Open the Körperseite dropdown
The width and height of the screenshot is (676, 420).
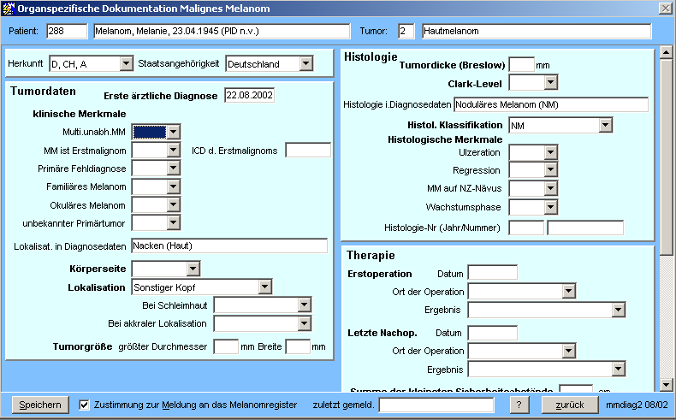pyautogui.click(x=193, y=269)
